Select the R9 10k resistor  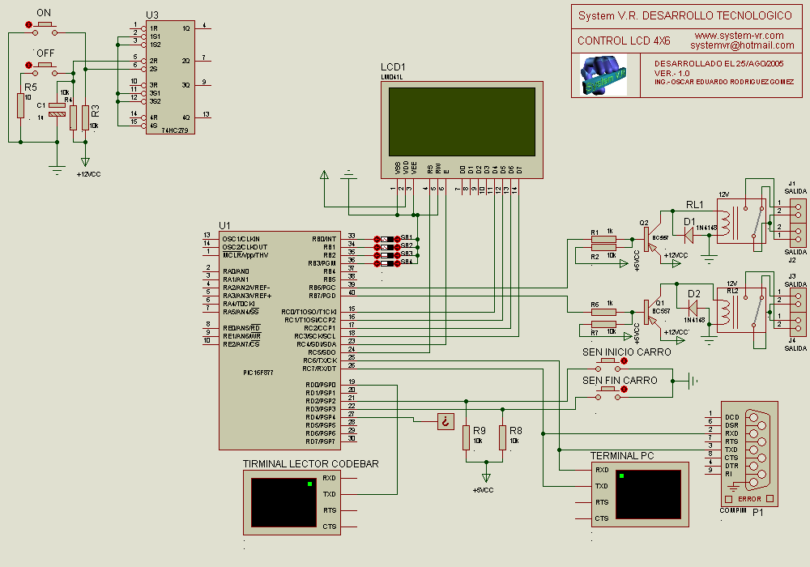coord(467,438)
